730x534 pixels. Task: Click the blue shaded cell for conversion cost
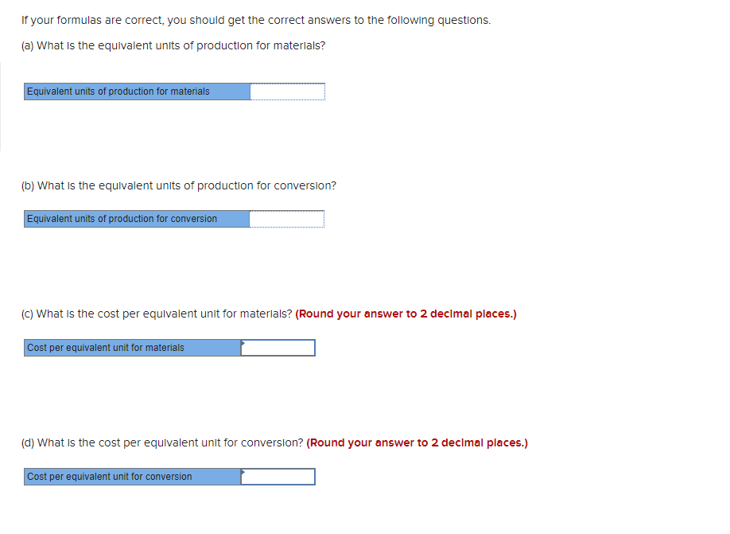131,476
